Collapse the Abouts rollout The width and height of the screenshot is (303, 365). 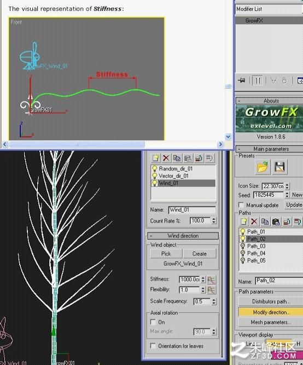(270, 101)
